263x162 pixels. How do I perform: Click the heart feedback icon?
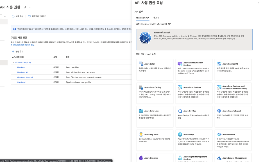click(x=30, y=16)
